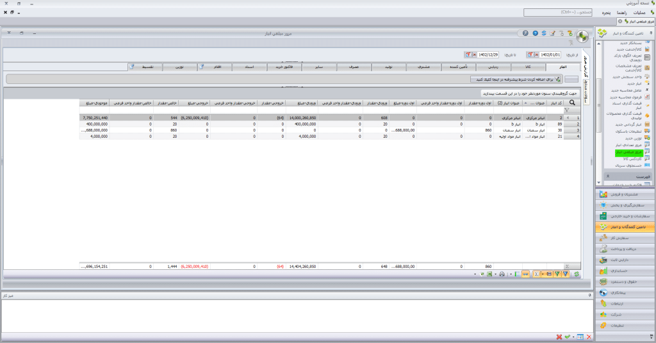Click the edit note icon in top toolbar
Viewport: 656px width, 343px height.
click(553, 33)
